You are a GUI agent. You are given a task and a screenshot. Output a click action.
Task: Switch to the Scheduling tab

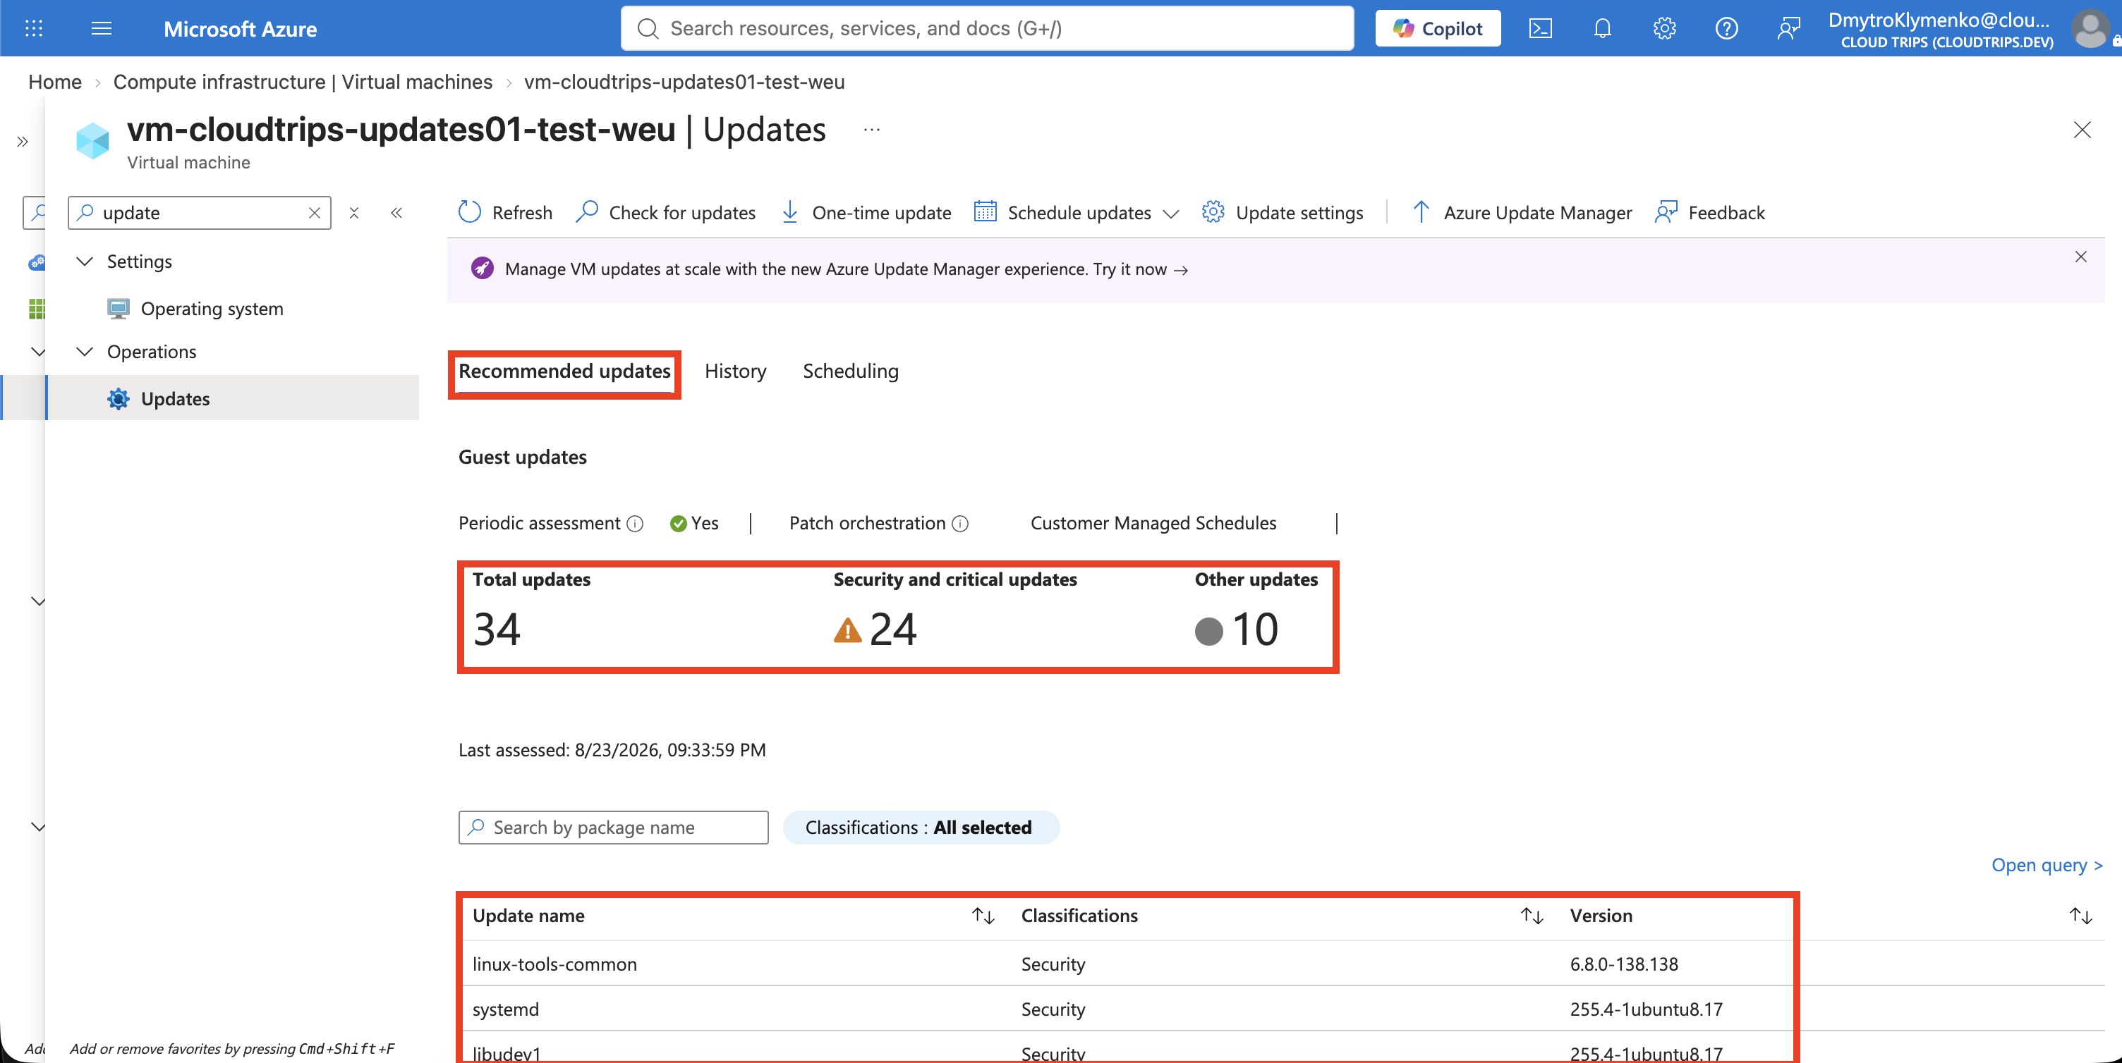pyautogui.click(x=850, y=371)
